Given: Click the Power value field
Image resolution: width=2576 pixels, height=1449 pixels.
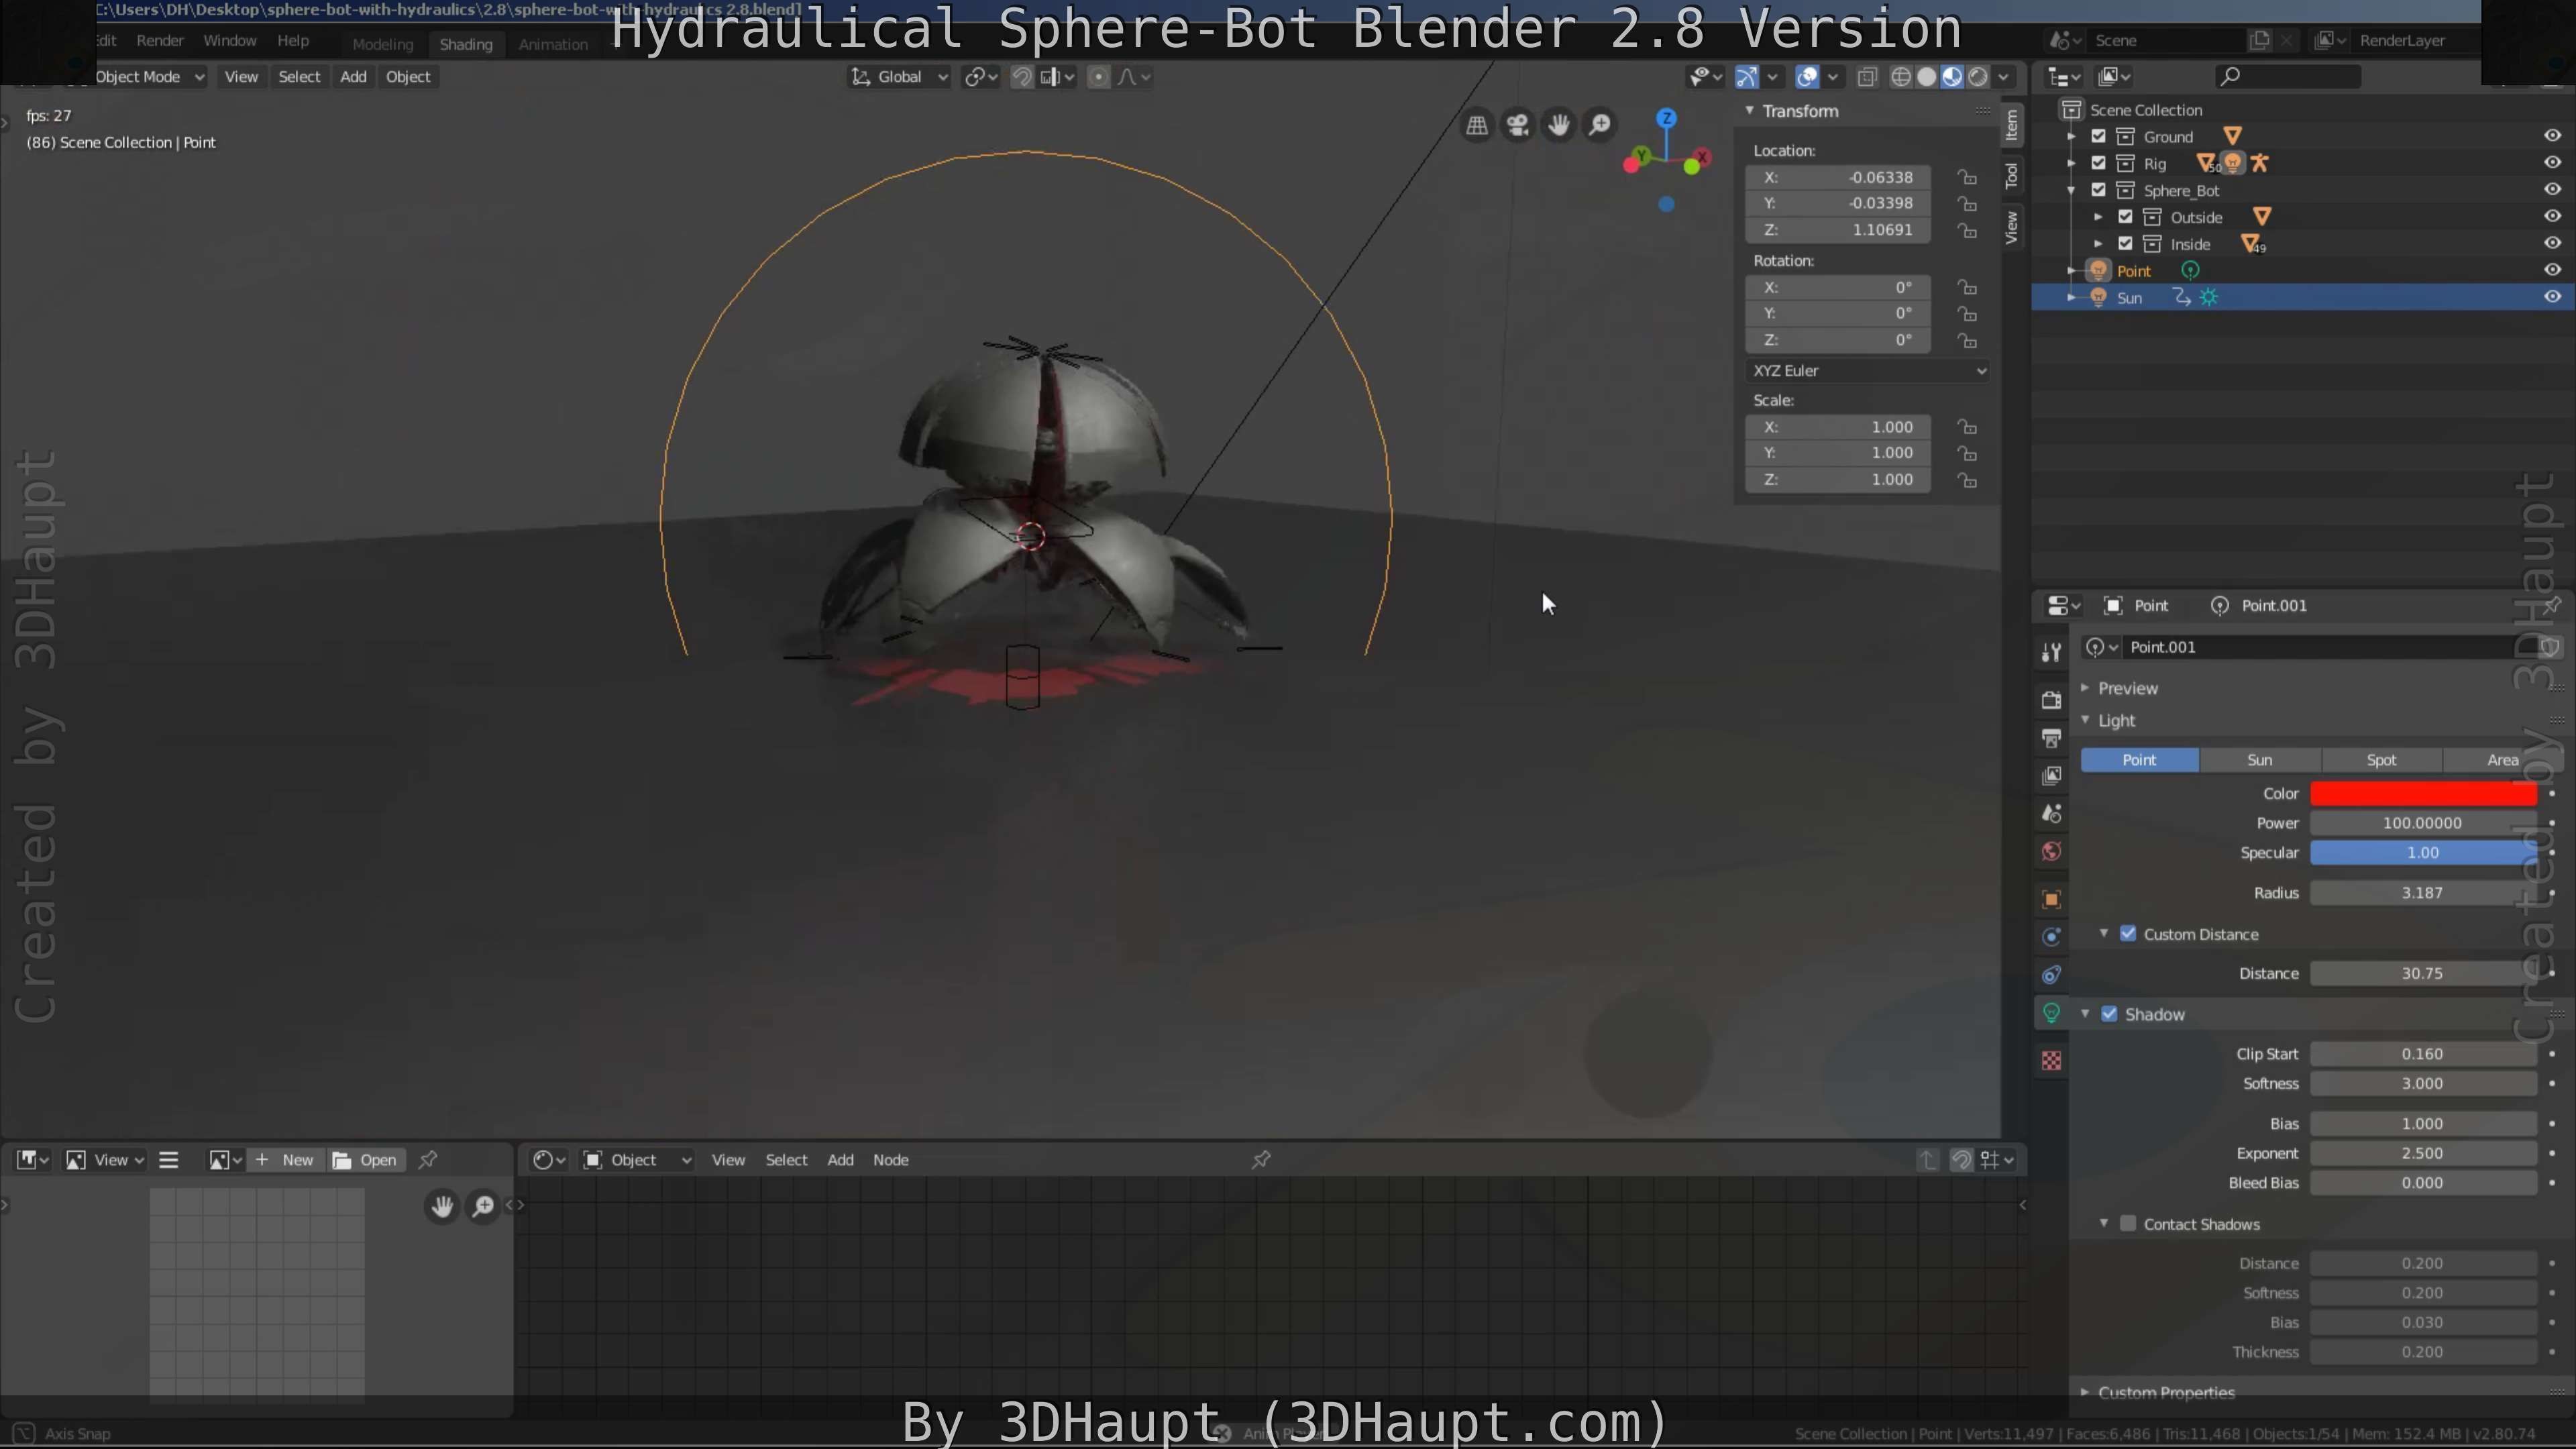Looking at the screenshot, I should [x=2423, y=823].
